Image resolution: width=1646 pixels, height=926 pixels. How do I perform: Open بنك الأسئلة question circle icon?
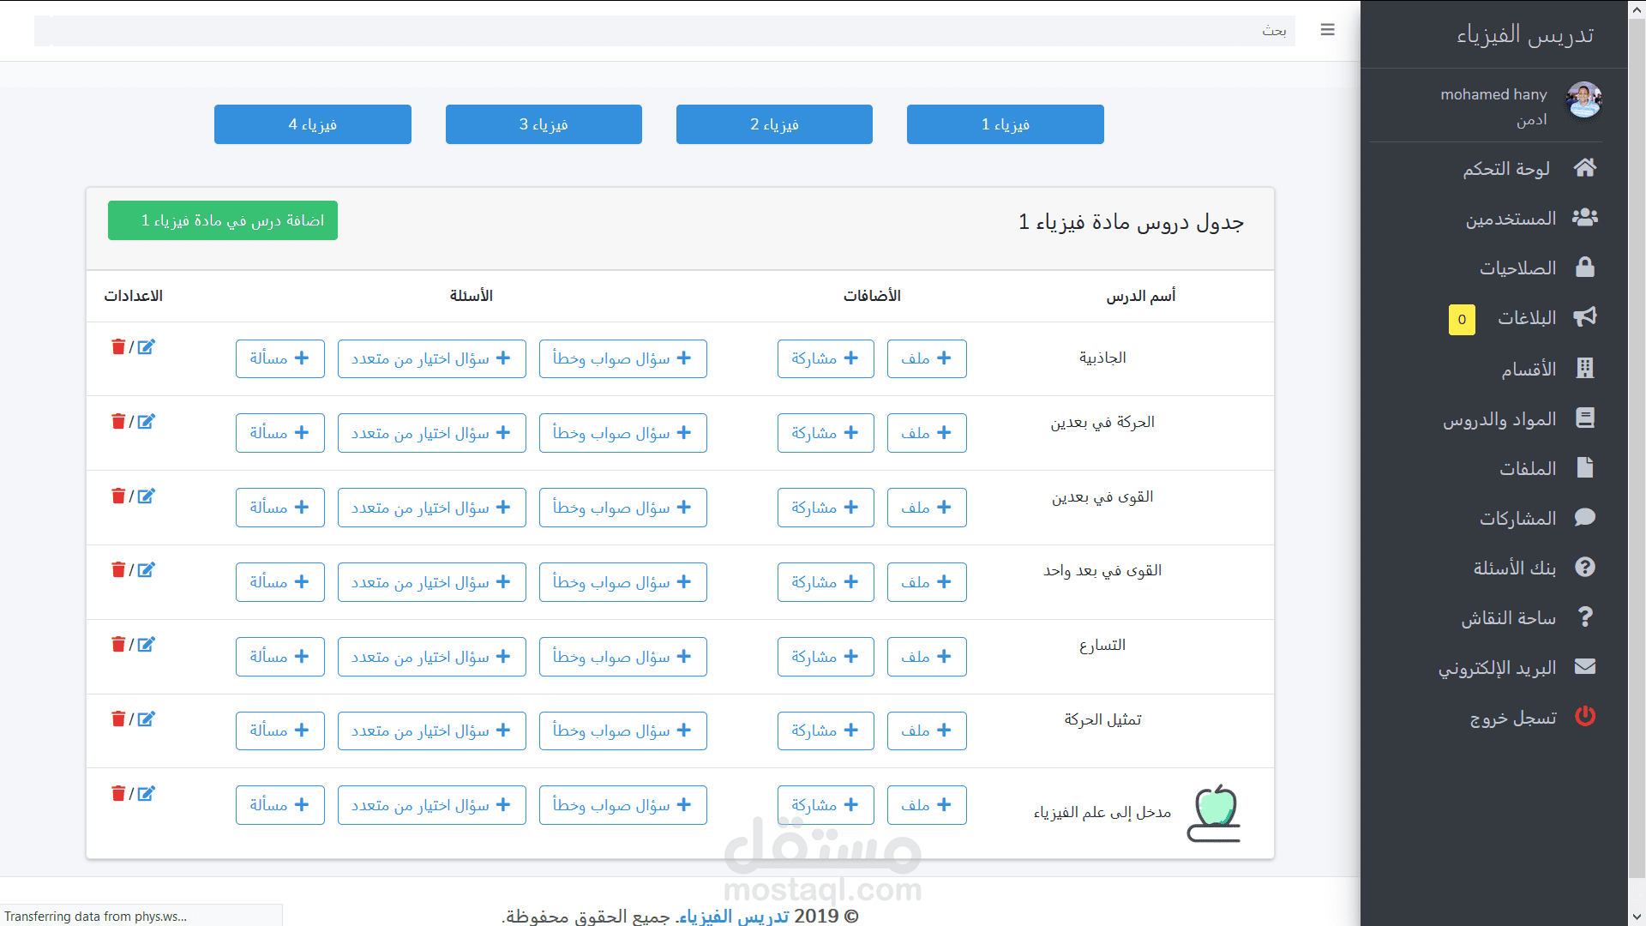(1584, 567)
